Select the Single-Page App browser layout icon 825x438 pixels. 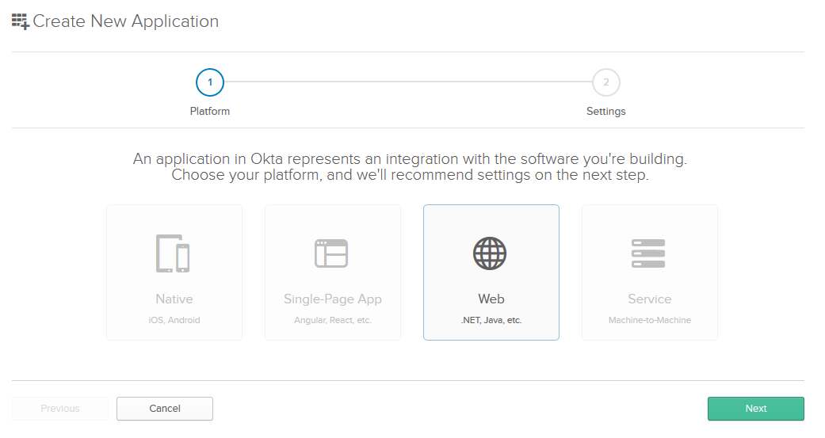(x=331, y=253)
